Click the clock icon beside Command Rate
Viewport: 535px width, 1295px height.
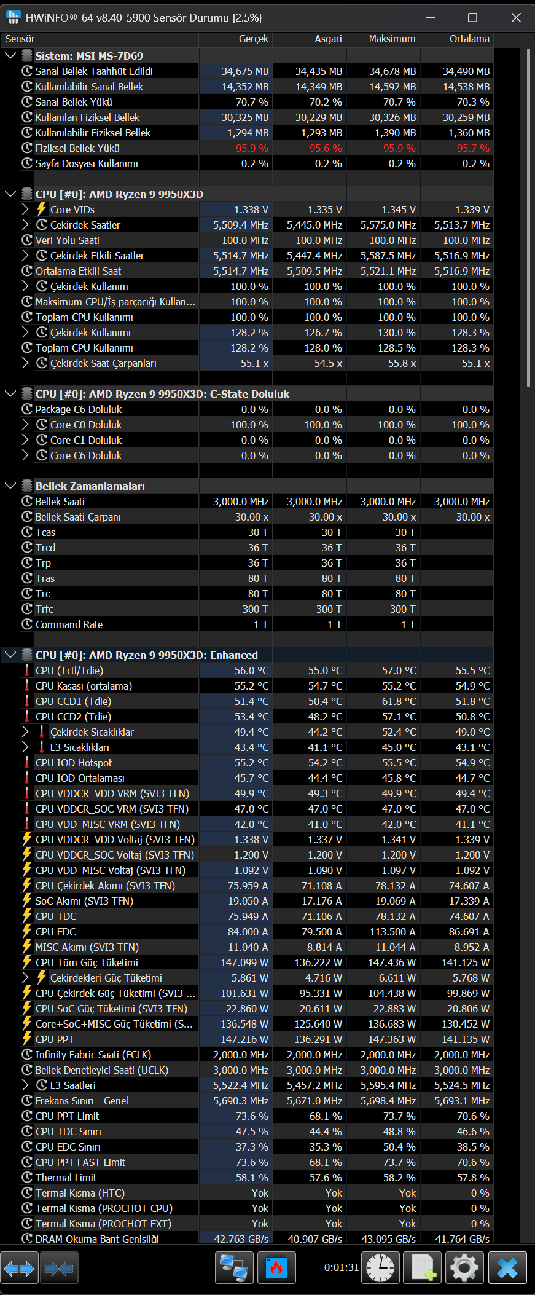(26, 624)
